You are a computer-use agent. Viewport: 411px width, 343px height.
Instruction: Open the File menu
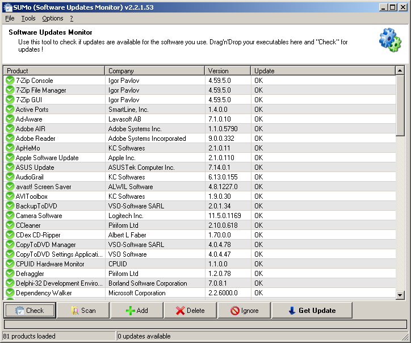[10, 18]
